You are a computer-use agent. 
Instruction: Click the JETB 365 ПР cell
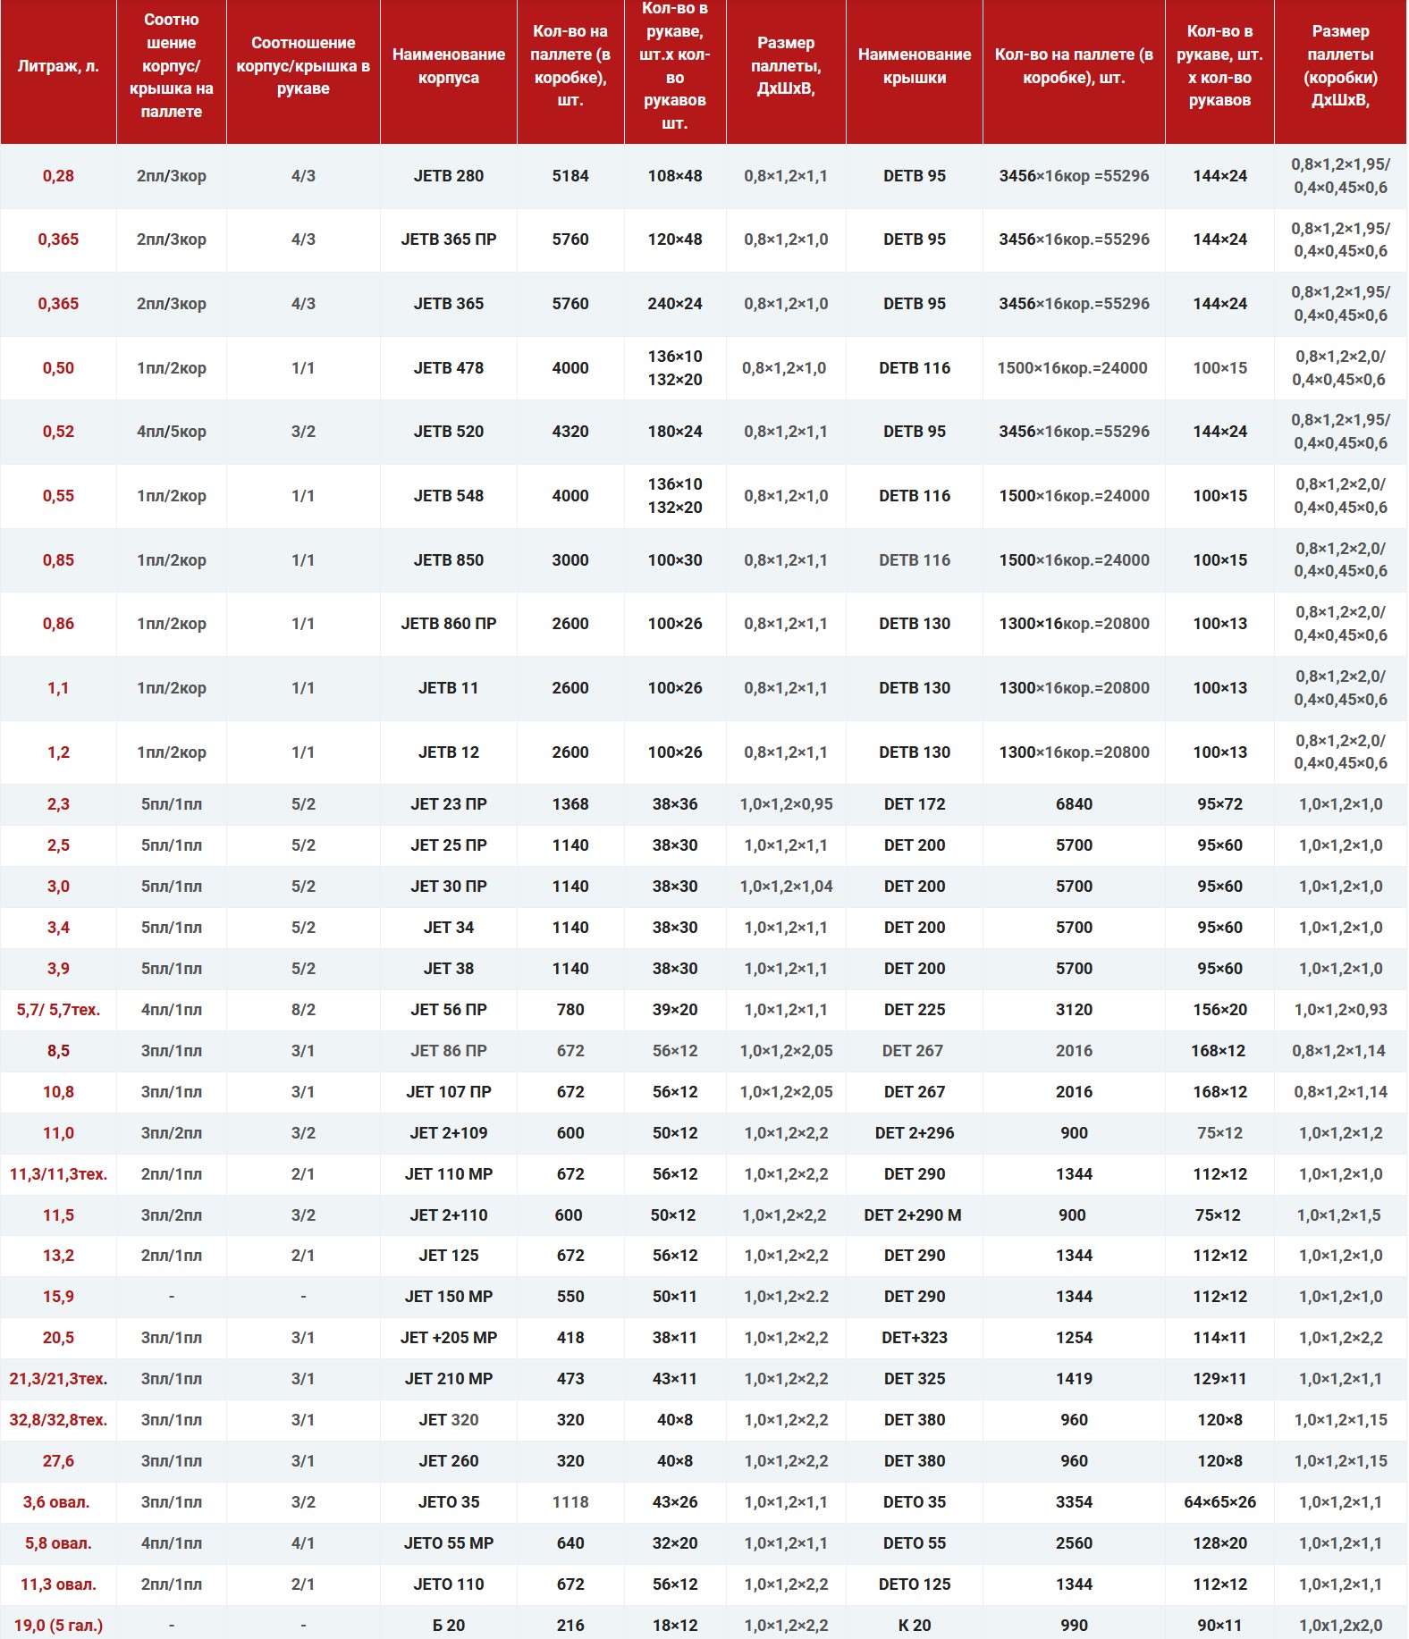coord(448,240)
